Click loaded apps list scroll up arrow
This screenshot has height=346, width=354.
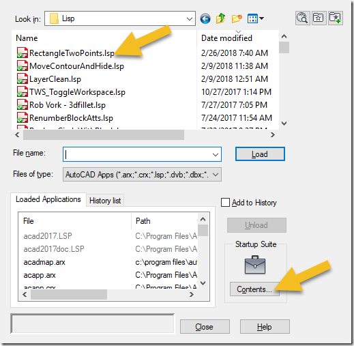click(x=203, y=219)
